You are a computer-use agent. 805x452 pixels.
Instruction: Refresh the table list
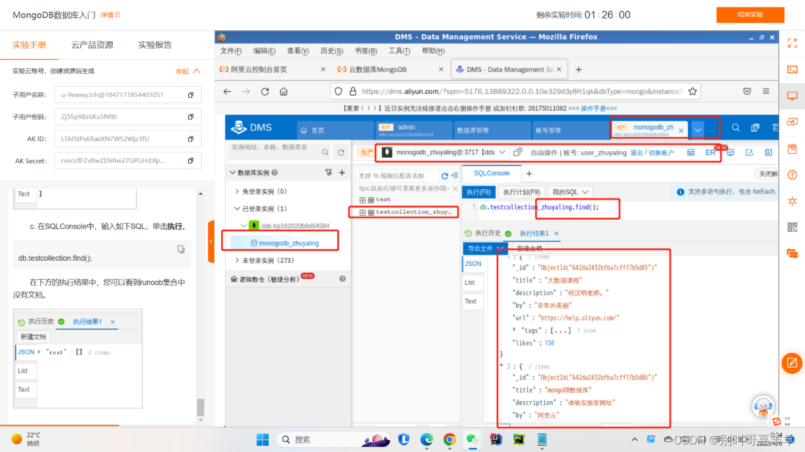(444, 176)
